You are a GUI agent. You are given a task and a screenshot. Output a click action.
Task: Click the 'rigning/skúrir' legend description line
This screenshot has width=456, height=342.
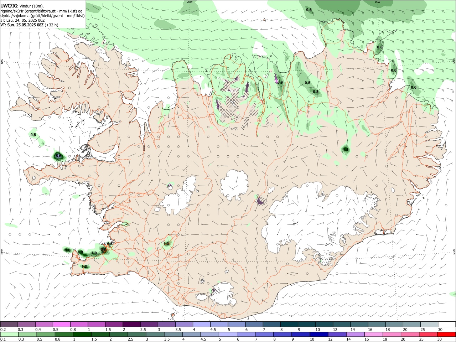(42, 11)
